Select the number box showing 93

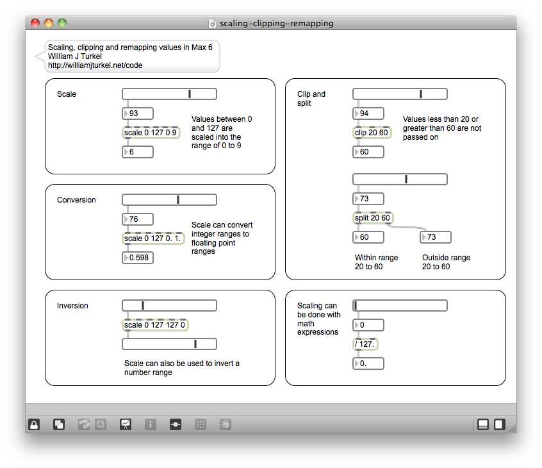coord(138,113)
